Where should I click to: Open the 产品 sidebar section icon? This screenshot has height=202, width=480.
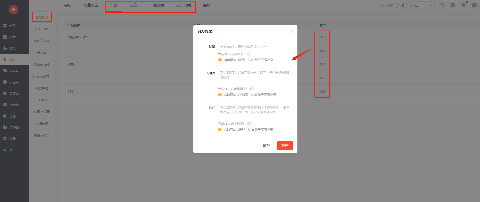(5, 26)
